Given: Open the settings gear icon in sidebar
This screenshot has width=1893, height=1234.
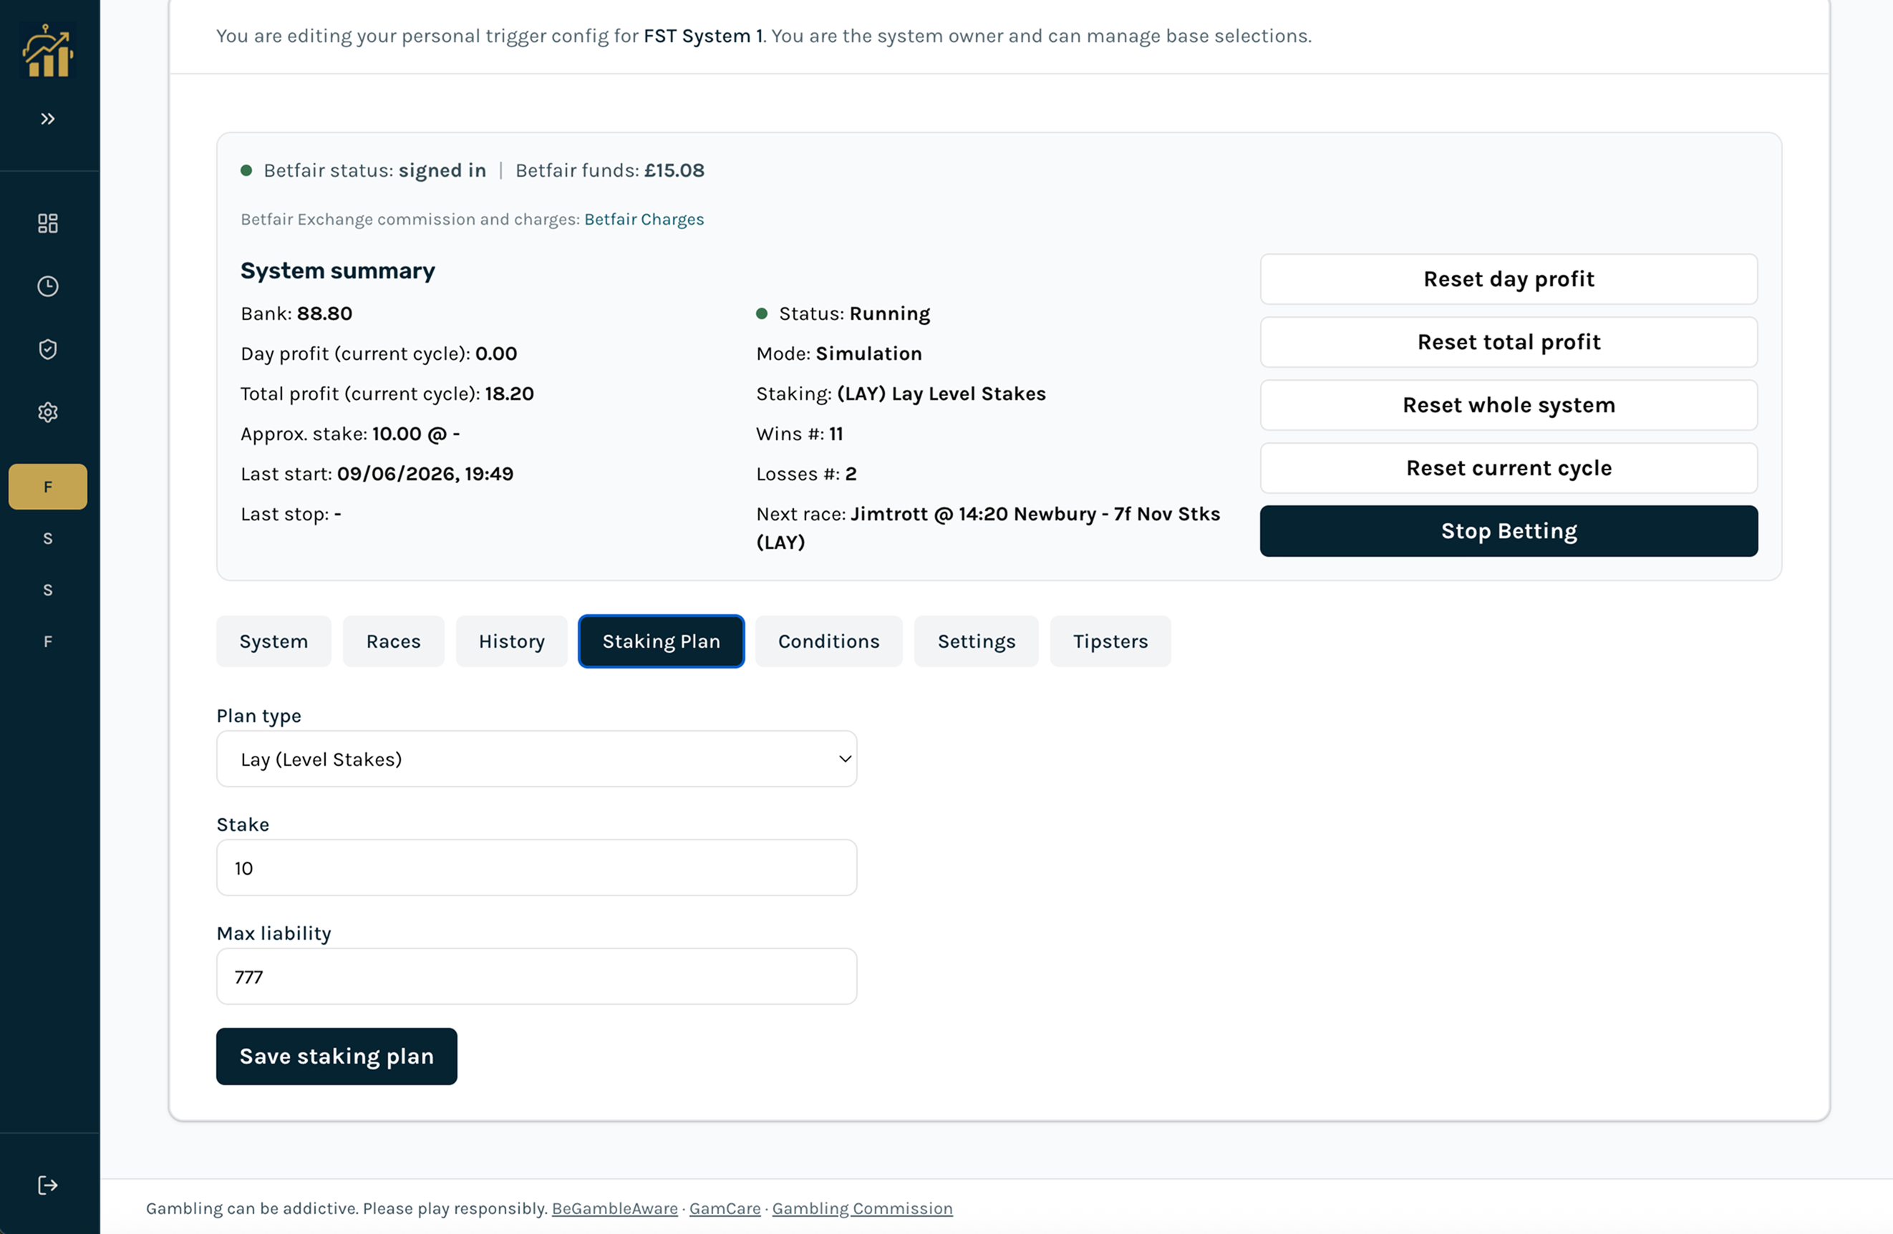Looking at the screenshot, I should 48,412.
